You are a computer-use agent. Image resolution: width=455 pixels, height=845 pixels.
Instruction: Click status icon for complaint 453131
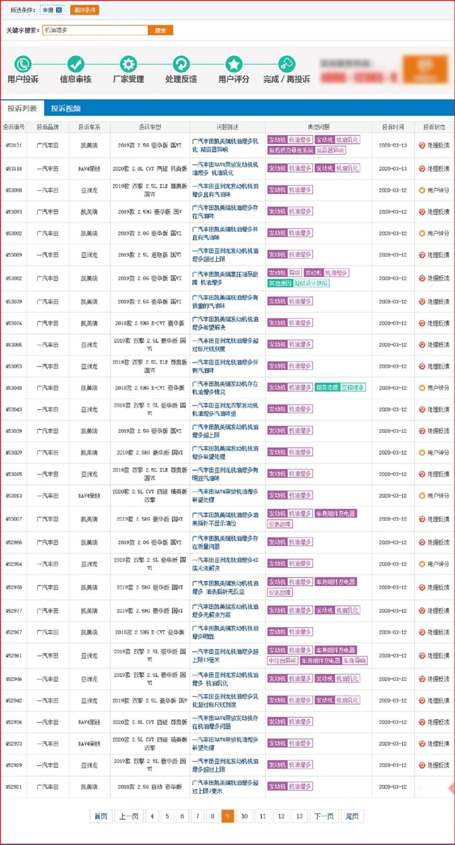tap(422, 146)
